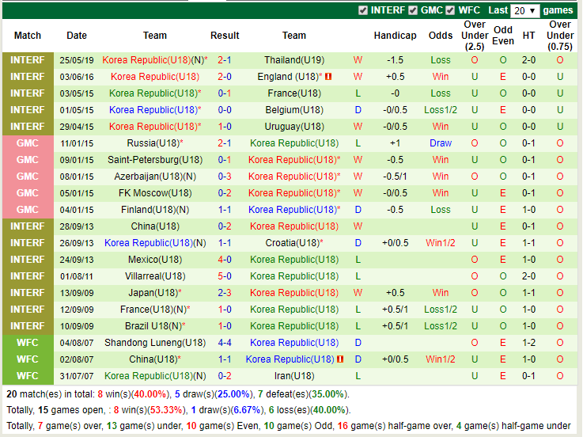The height and width of the screenshot is (437, 583).
Task: Open the 4-0 Mexico result
Action: click(225, 260)
